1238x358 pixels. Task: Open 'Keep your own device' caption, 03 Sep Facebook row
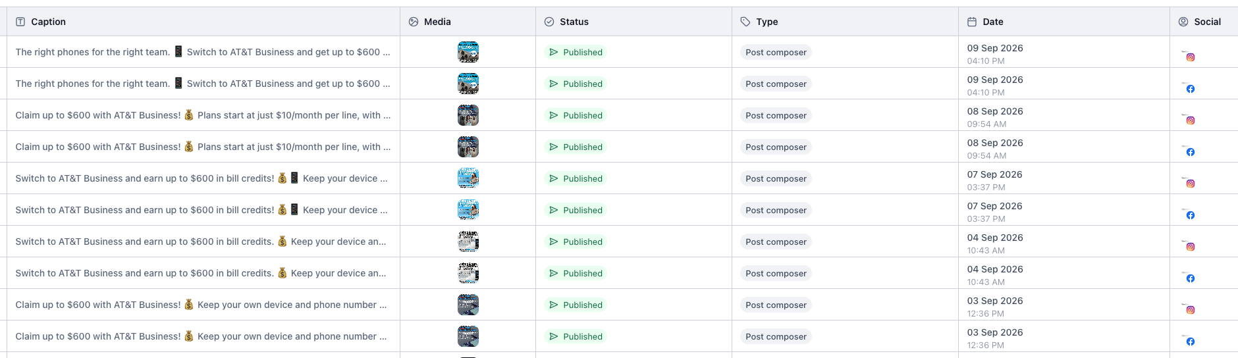click(x=201, y=336)
